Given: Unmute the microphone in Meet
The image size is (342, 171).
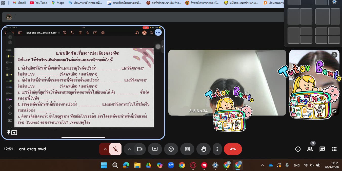Looking at the screenshot, I should tap(115, 149).
